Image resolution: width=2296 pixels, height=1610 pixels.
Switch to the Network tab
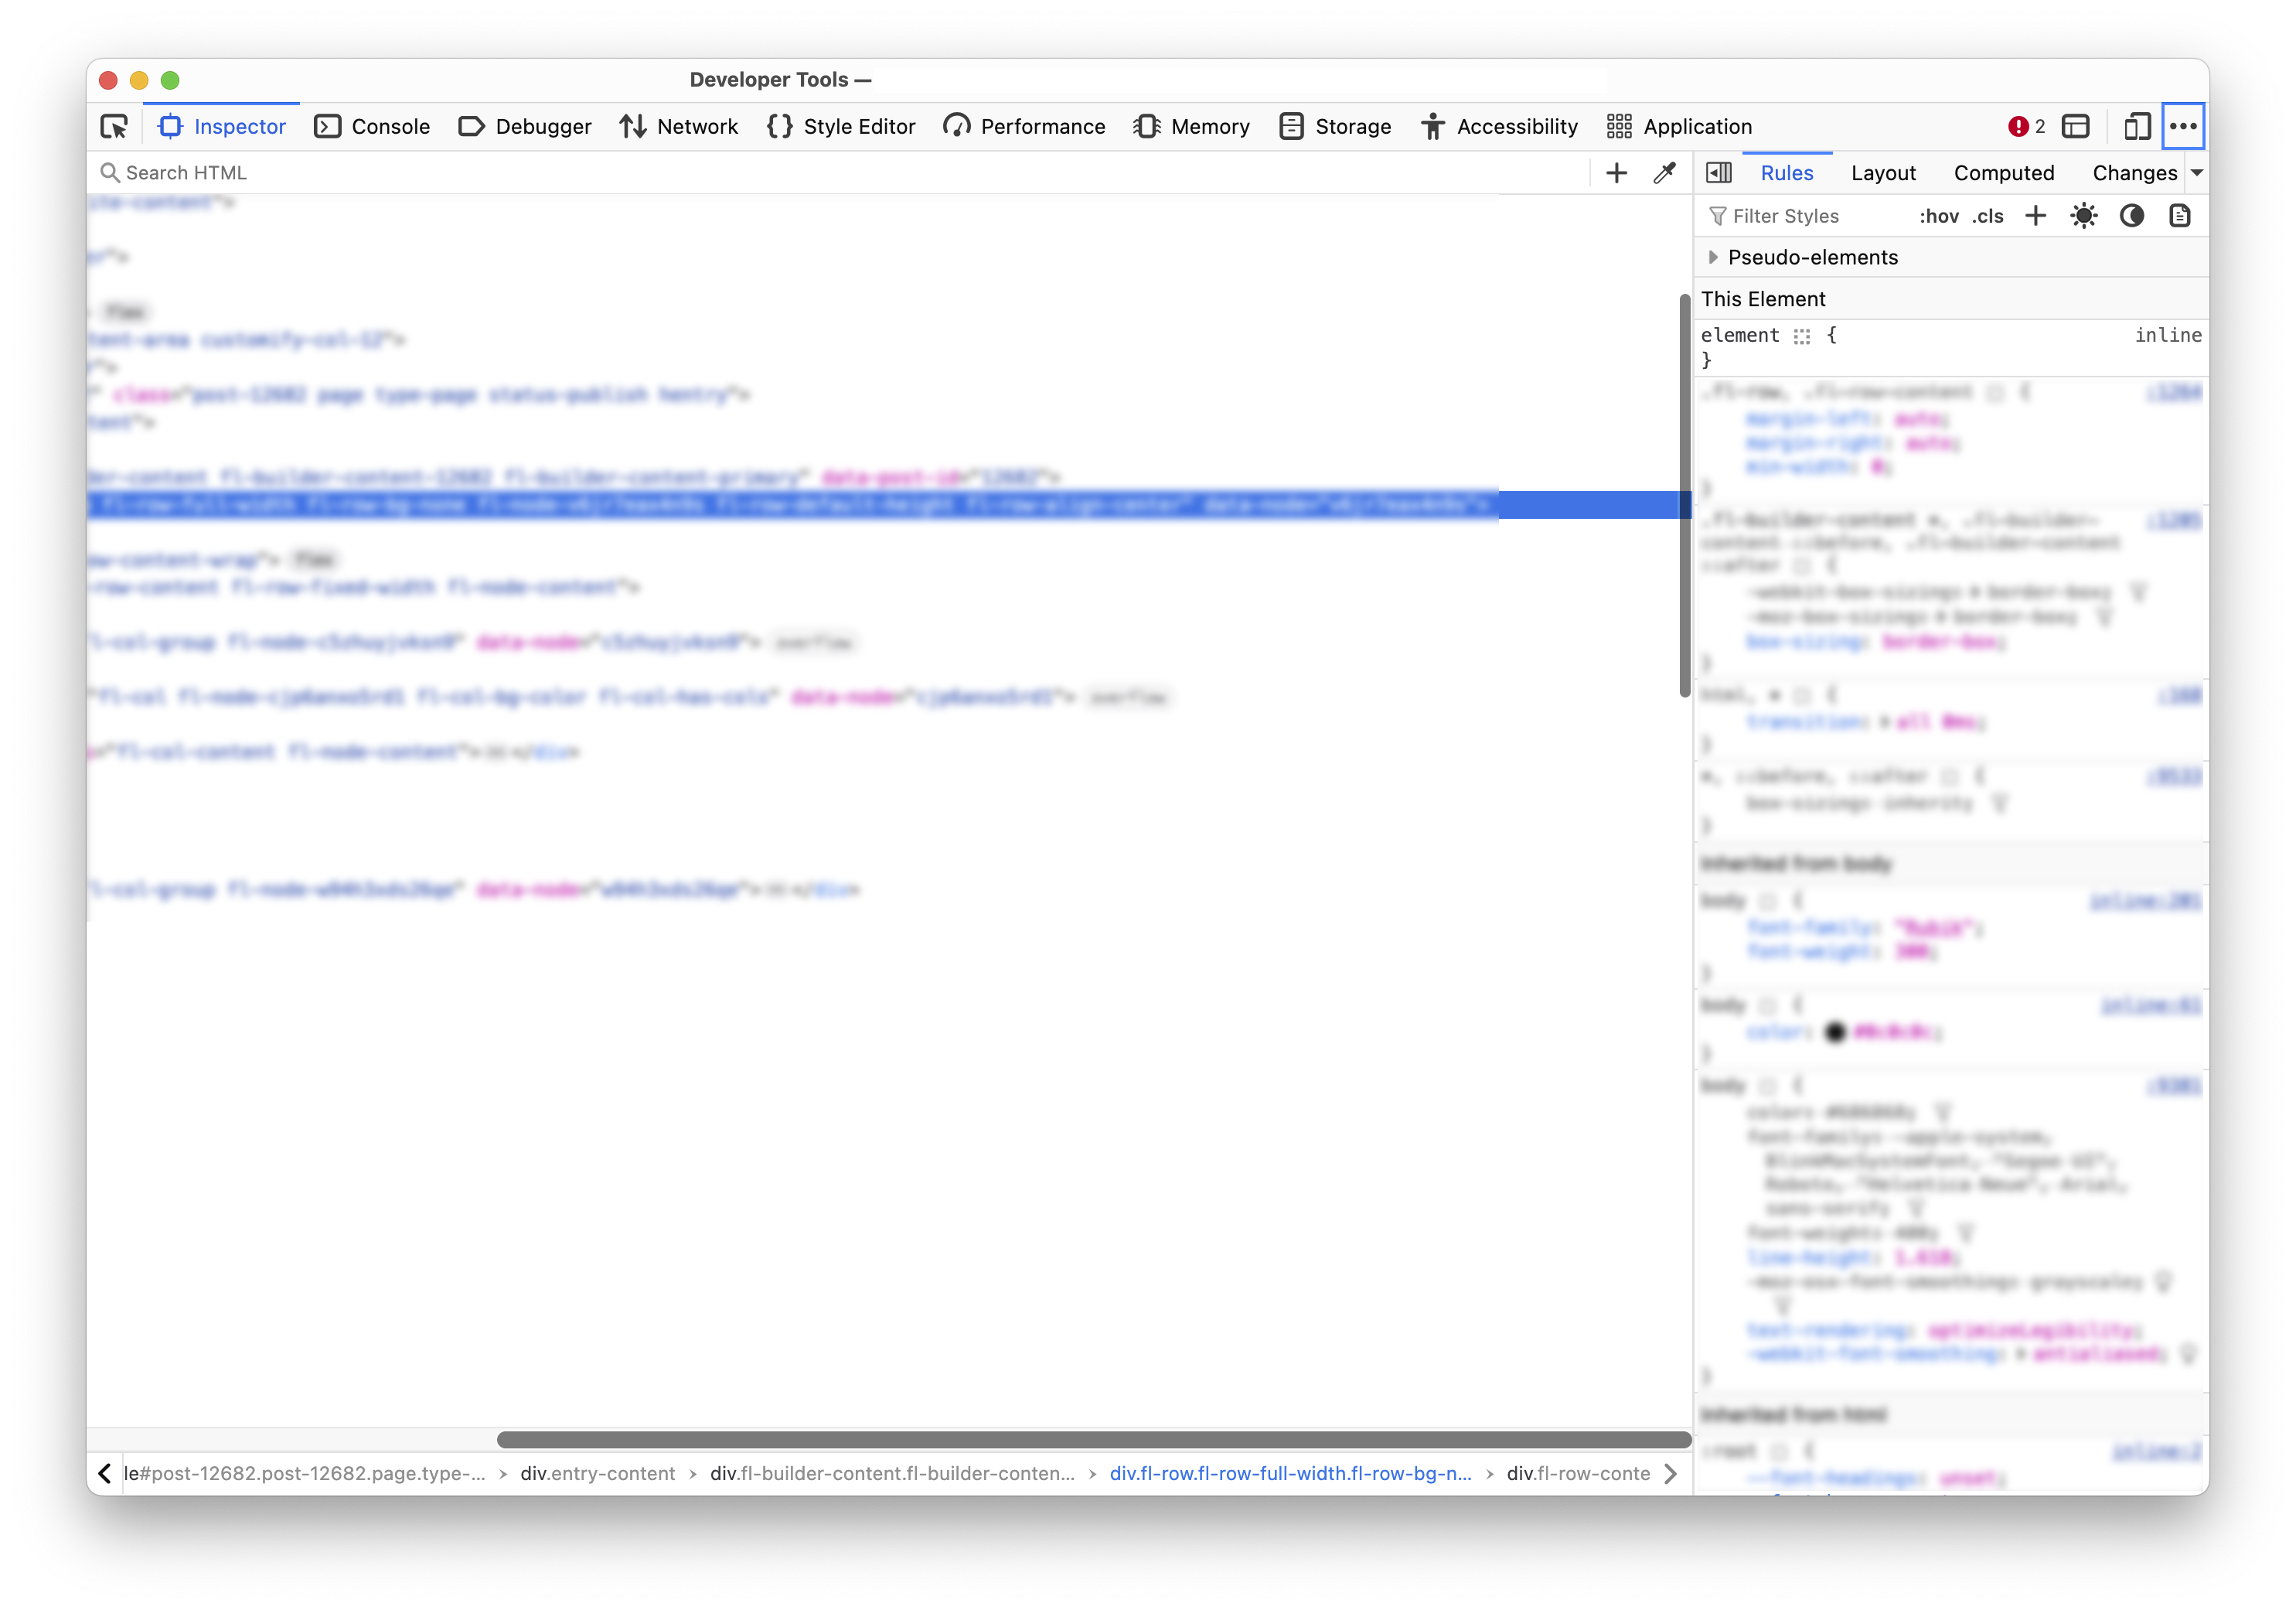click(679, 126)
